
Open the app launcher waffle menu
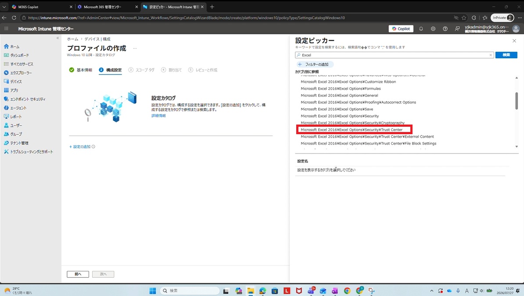(6, 29)
